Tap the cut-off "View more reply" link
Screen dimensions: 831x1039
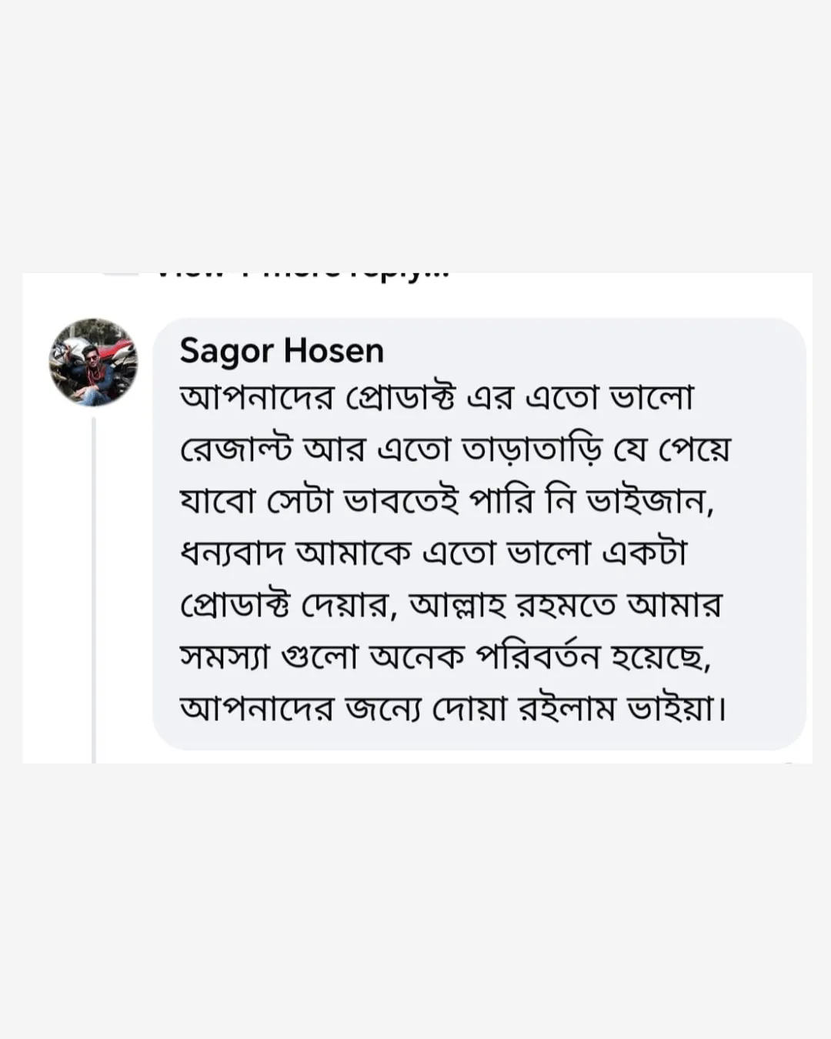coord(300,276)
